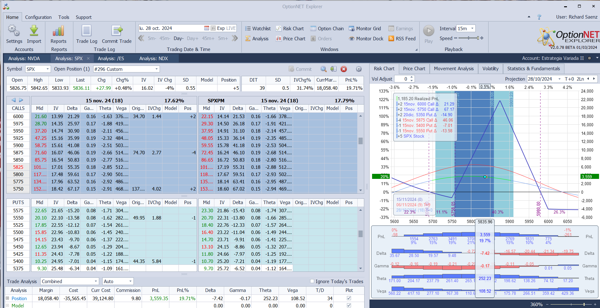Open the Account dropdown arrow at top right
This screenshot has width=600, height=308.
tap(597, 58)
